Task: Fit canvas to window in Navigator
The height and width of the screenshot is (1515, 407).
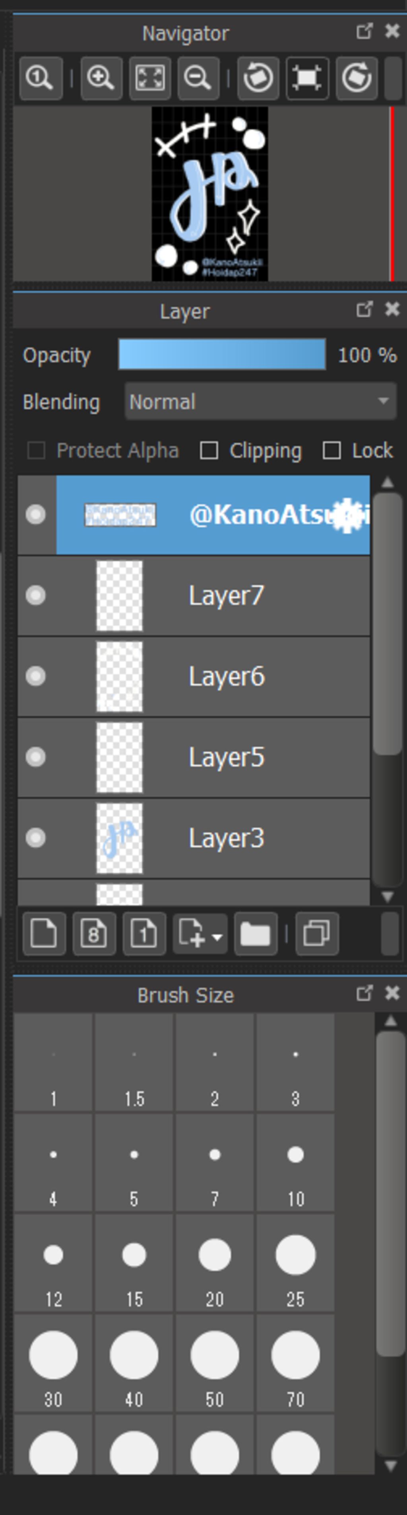Action: coord(150,78)
